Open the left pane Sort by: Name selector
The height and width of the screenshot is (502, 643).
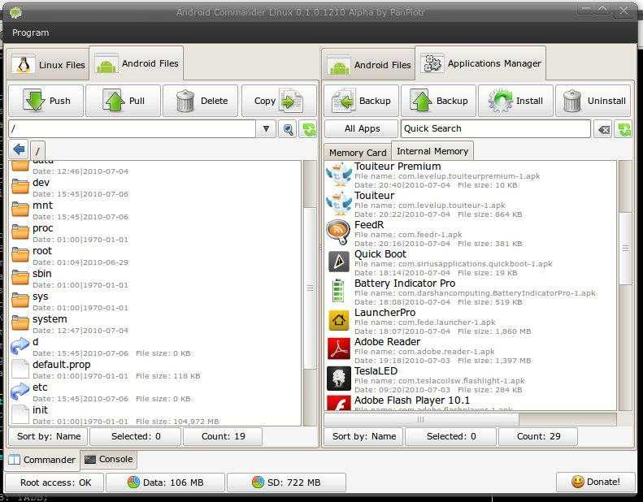(49, 436)
